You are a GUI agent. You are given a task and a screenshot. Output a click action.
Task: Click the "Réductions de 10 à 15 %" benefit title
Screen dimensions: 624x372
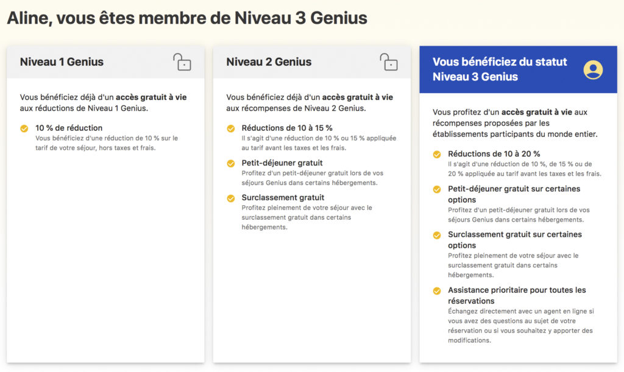[287, 128]
